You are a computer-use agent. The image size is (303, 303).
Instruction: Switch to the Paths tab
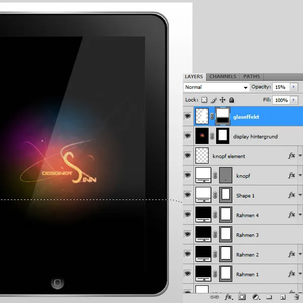251,77
